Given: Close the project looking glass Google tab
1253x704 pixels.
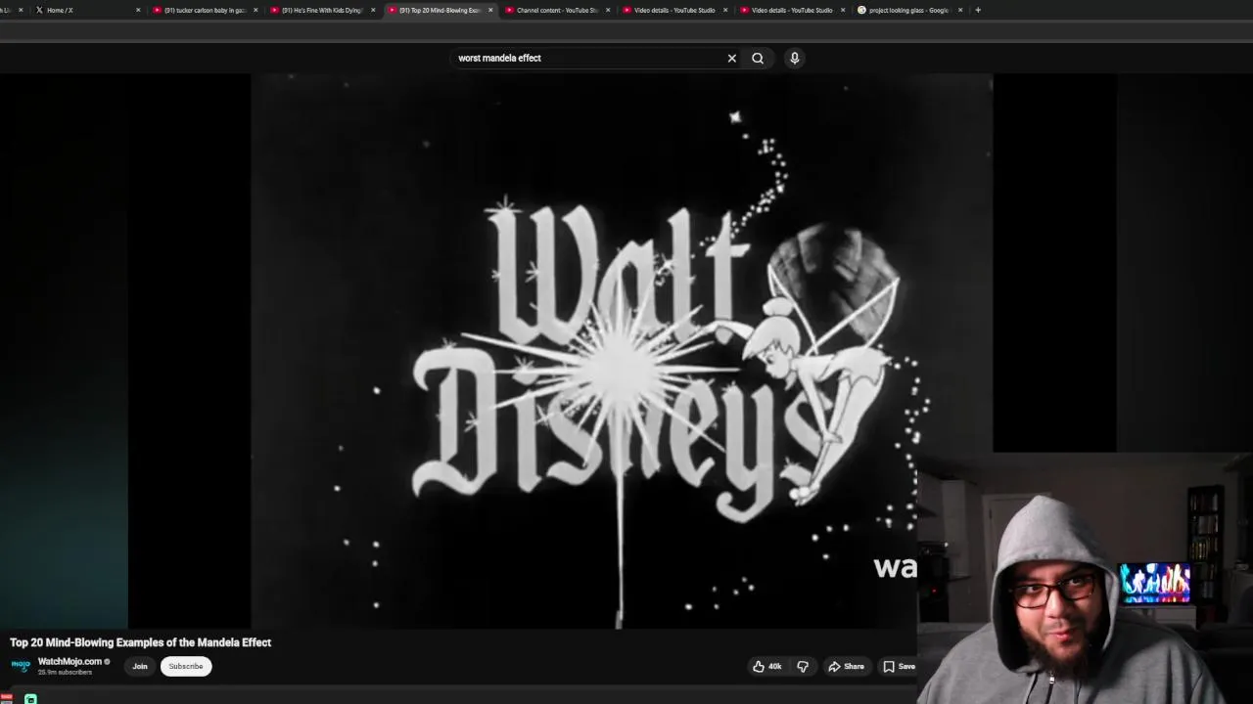Looking at the screenshot, I should coord(960,10).
